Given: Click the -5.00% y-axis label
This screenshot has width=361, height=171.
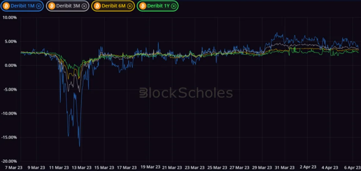Looking at the screenshot, I should 10,89.
